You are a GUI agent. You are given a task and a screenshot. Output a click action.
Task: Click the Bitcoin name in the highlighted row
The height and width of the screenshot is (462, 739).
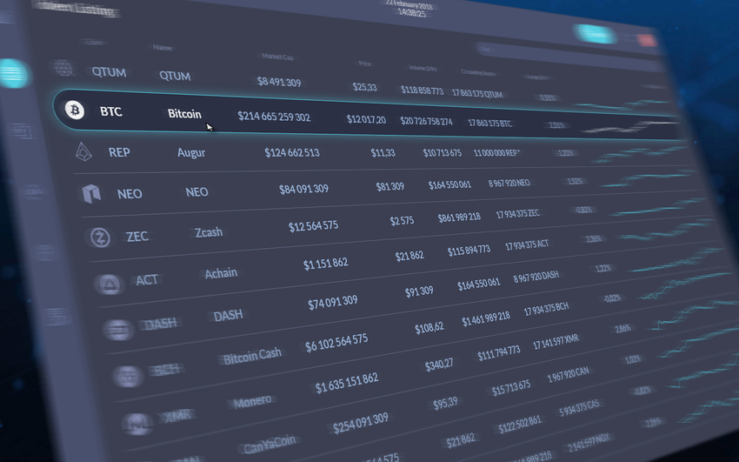point(184,114)
